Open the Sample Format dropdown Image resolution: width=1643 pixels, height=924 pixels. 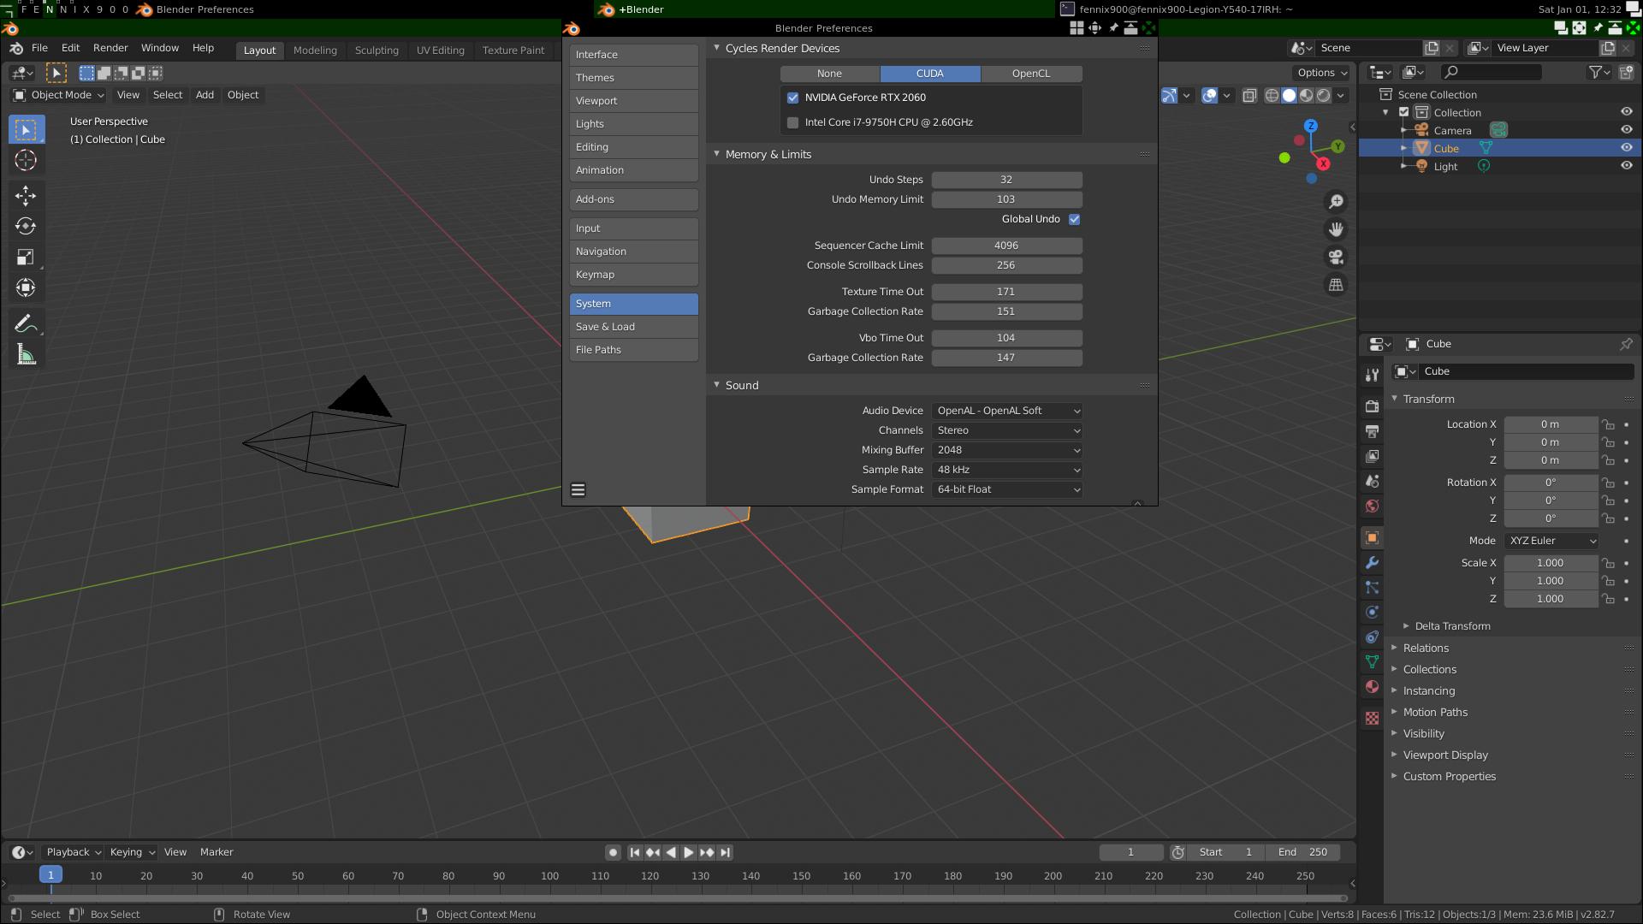[x=1007, y=489]
